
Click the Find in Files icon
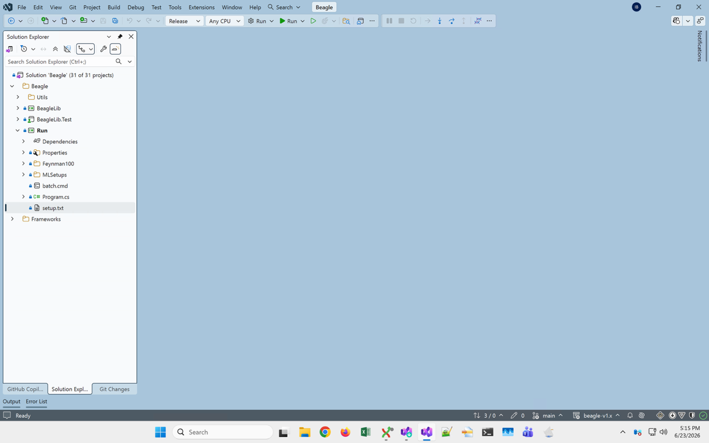(346, 21)
